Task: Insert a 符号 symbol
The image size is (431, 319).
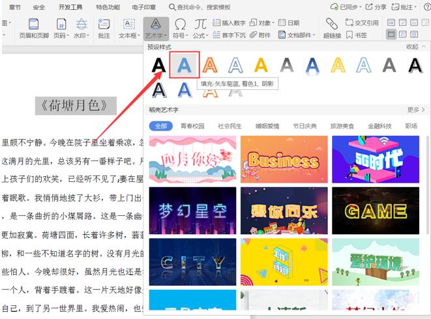Action: [181, 28]
